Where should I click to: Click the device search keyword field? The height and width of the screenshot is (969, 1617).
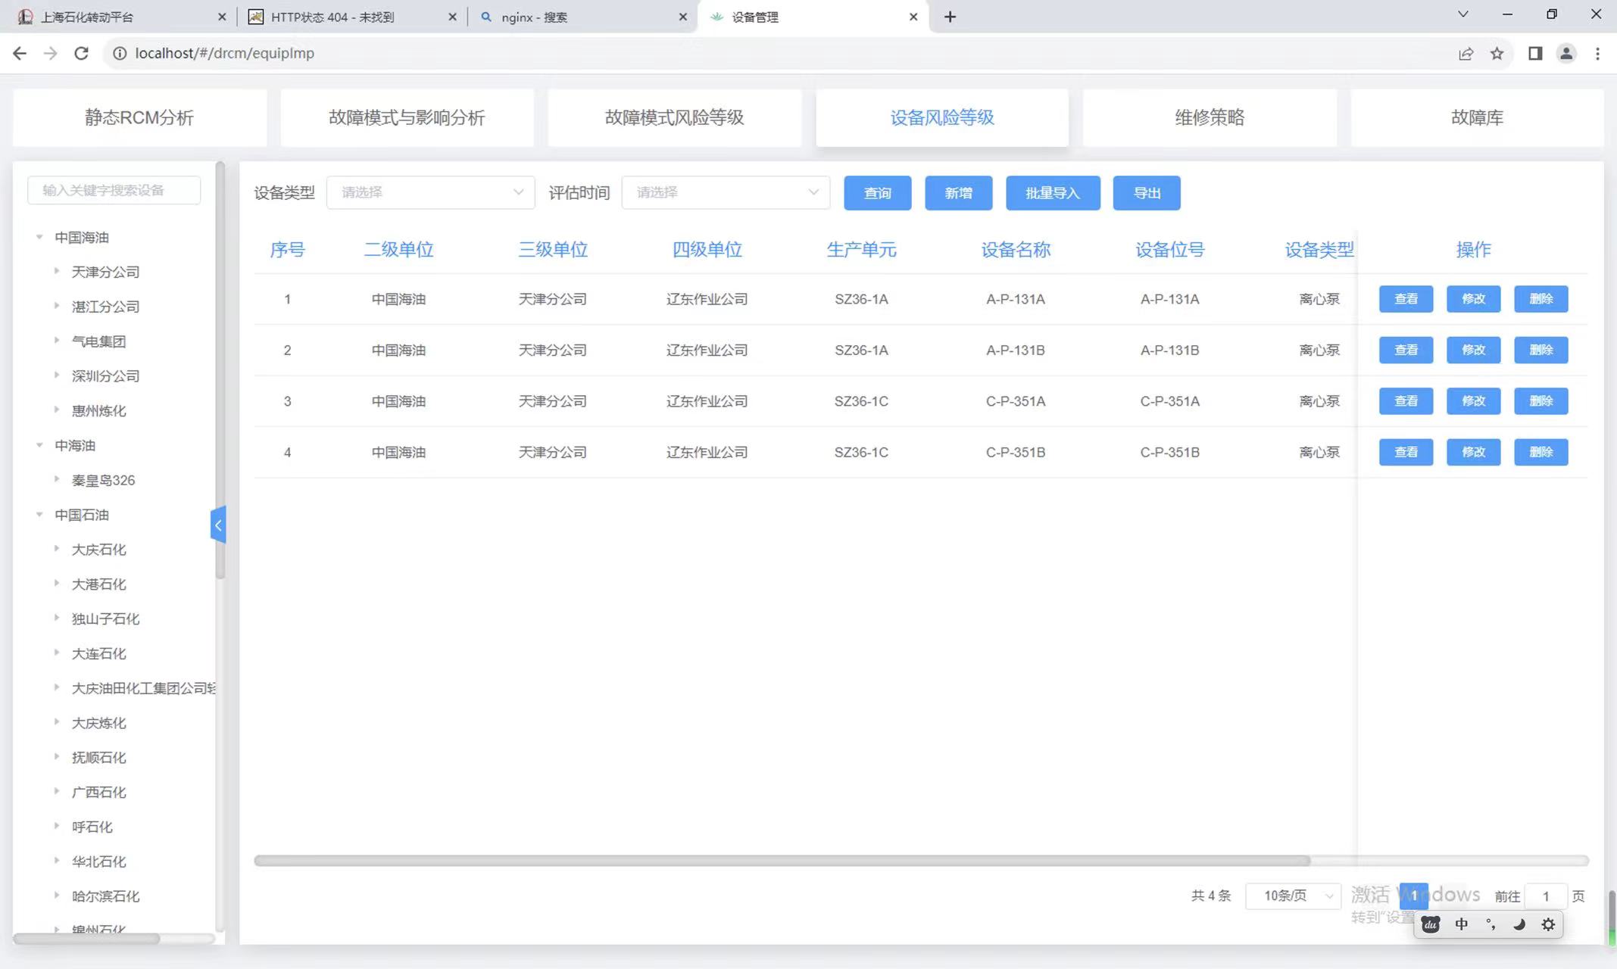114,190
